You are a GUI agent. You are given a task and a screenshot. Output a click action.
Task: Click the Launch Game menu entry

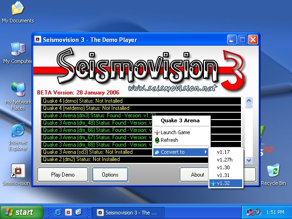tap(175, 132)
